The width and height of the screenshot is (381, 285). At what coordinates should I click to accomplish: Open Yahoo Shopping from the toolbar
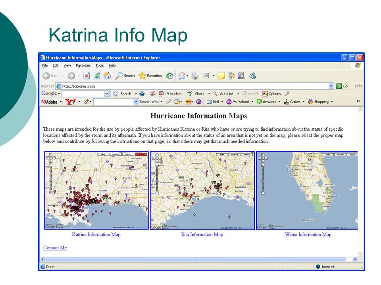tap(318, 102)
